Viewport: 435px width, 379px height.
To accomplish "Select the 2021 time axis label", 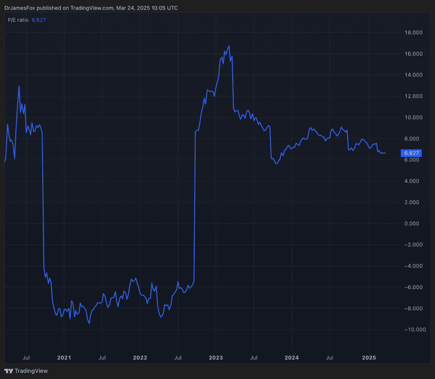I will tap(64, 358).
